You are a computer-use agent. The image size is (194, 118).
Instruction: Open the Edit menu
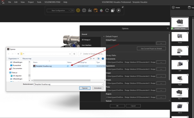point(16,2)
